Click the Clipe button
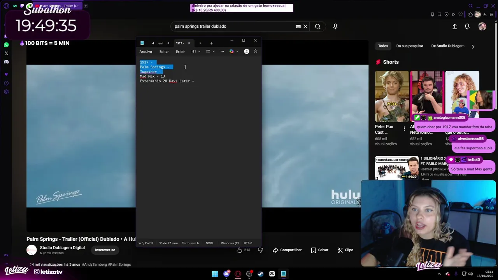This screenshot has width=498, height=280. click(345, 250)
